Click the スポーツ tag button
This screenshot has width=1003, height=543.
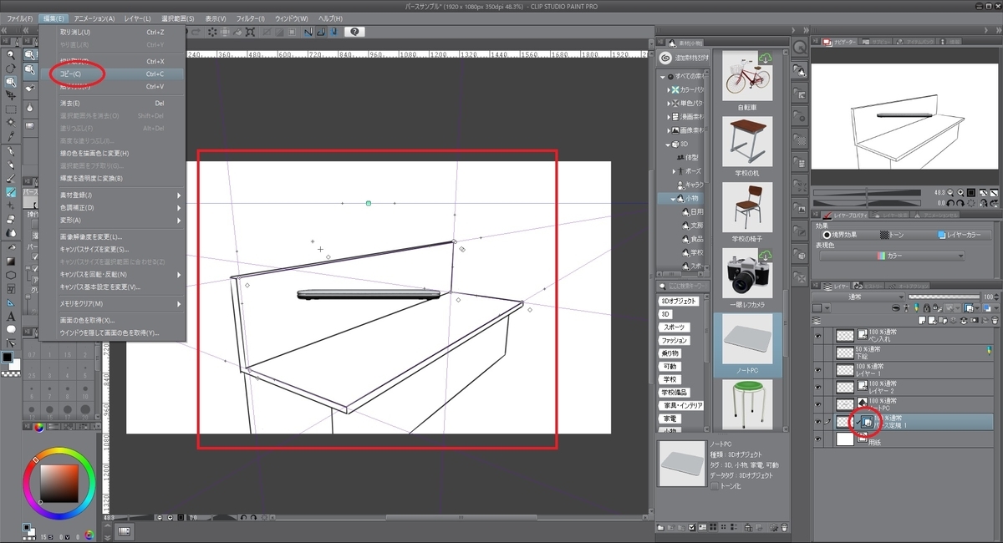point(673,327)
